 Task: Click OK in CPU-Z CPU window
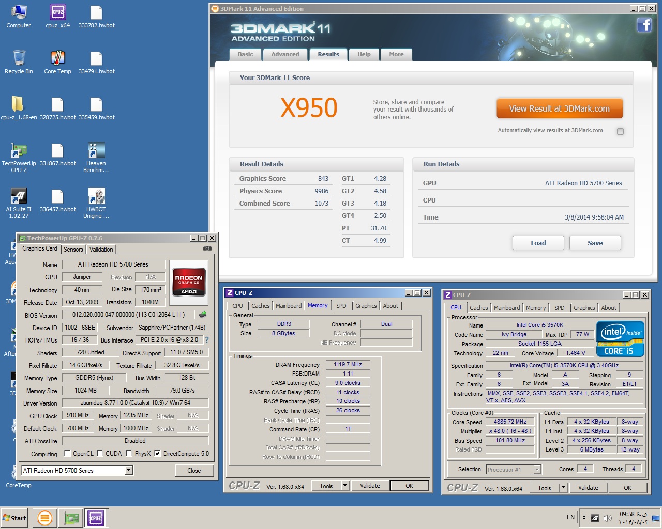627,488
